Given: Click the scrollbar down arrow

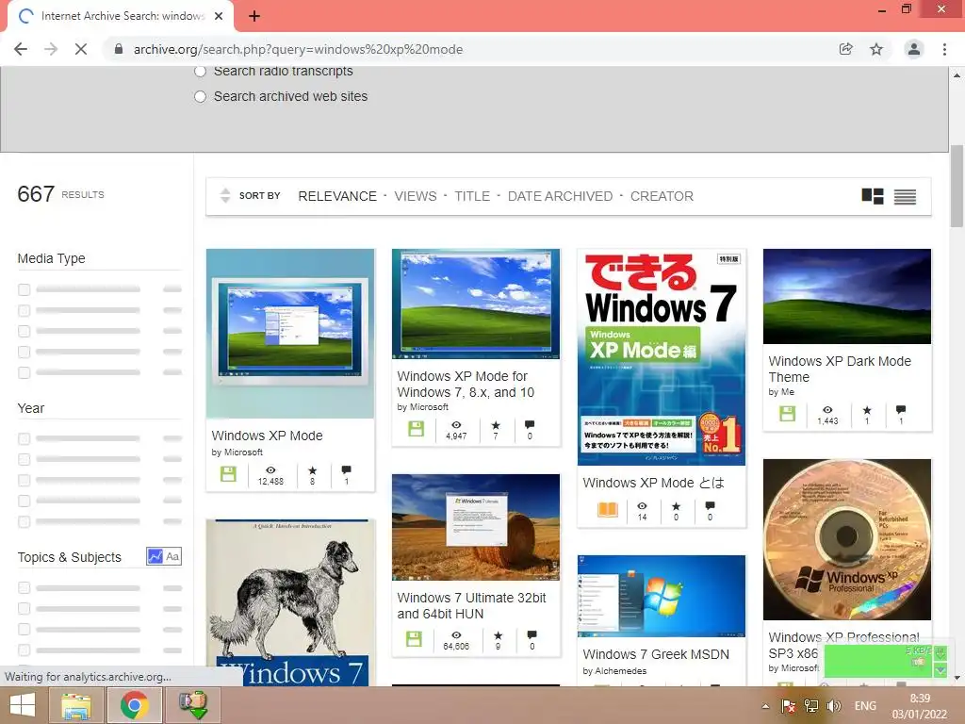Looking at the screenshot, I should [957, 678].
